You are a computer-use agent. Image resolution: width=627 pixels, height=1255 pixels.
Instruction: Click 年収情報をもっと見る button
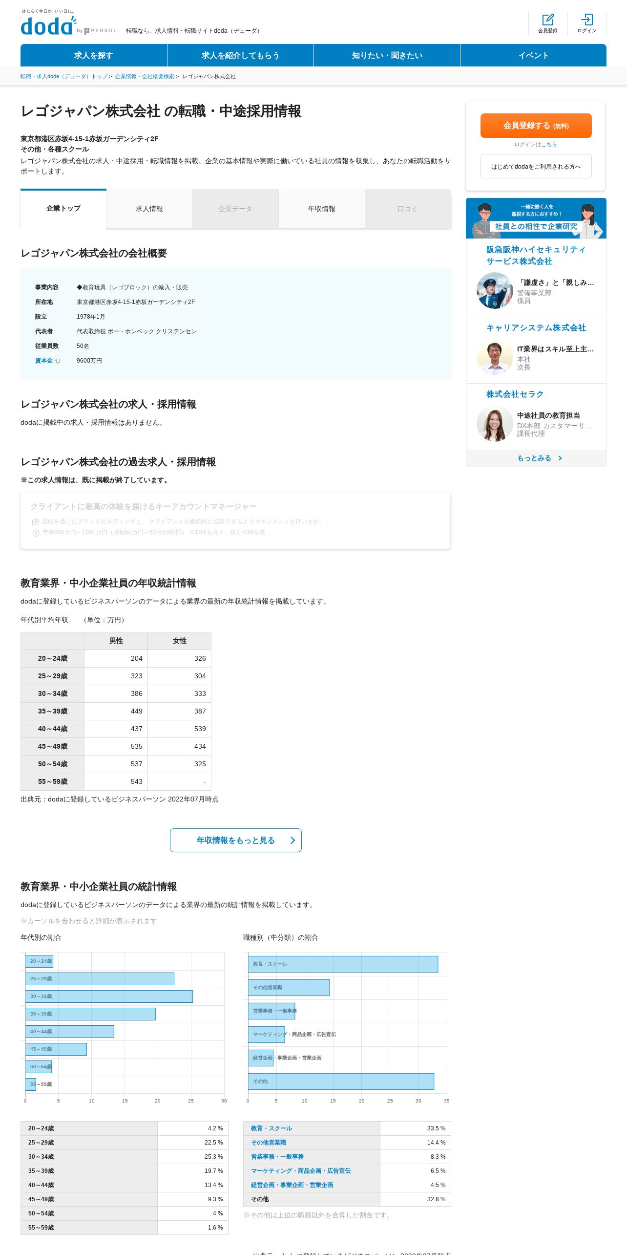(x=236, y=840)
